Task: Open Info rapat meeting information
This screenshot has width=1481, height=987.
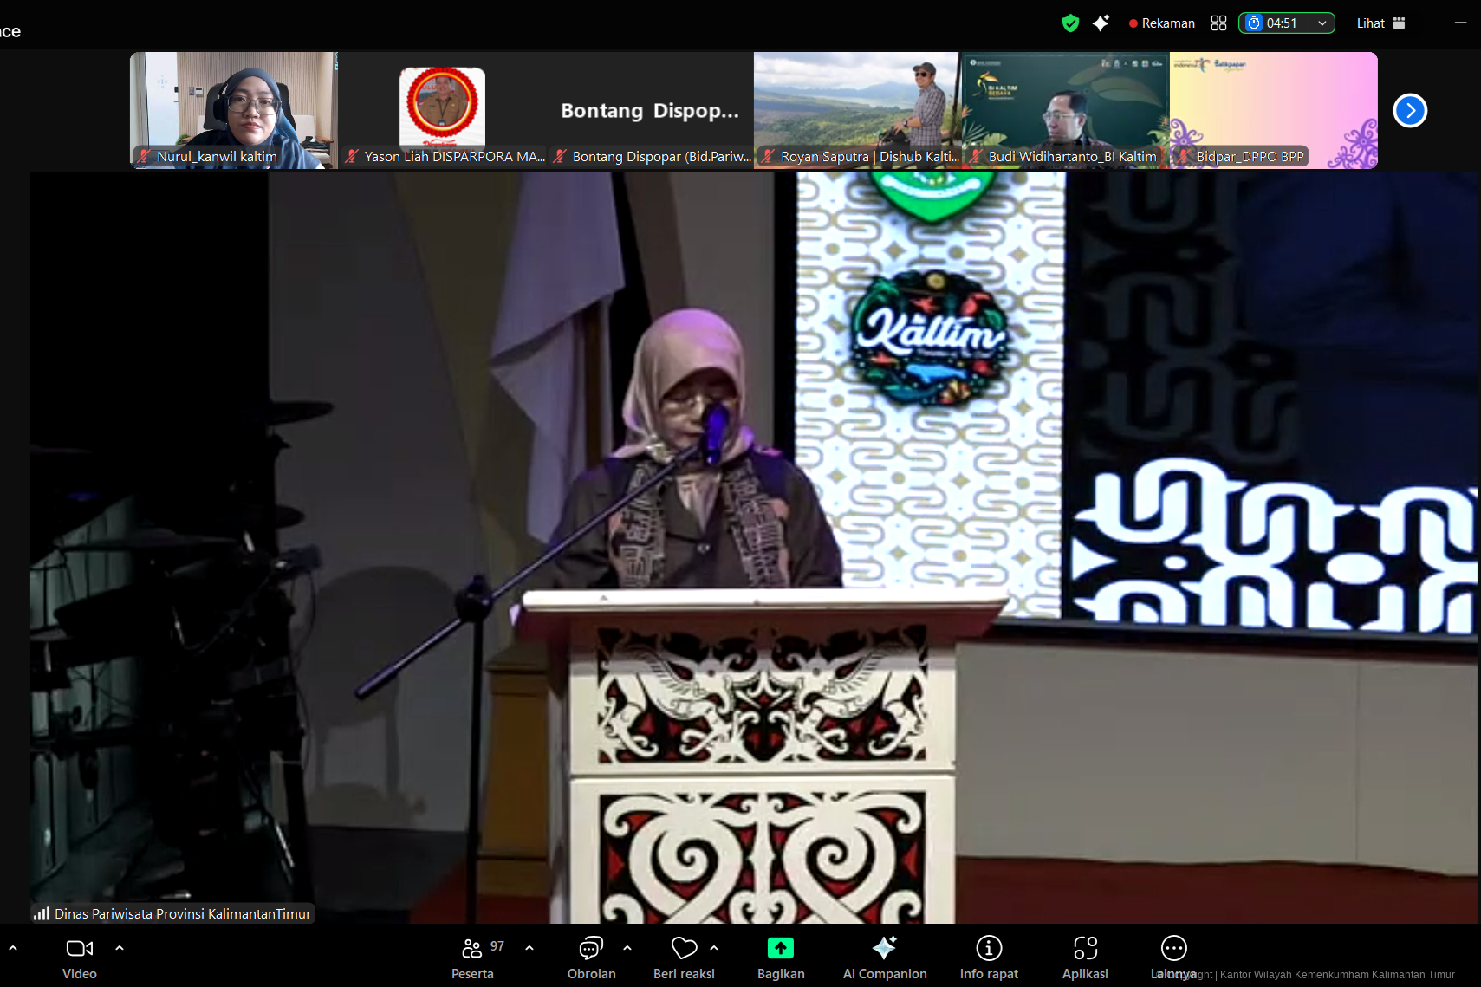Action: click(x=989, y=958)
